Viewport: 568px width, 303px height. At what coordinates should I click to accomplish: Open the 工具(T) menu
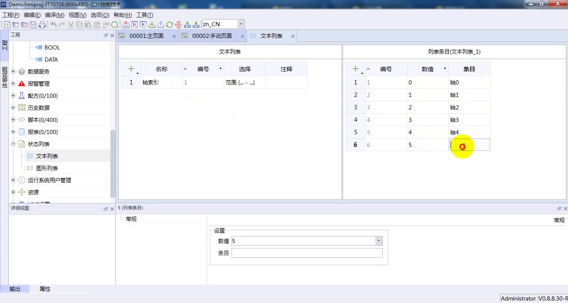click(x=144, y=15)
